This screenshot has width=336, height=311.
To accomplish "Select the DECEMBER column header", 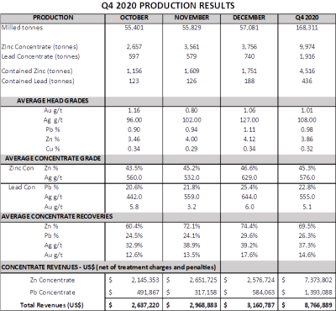I will click(249, 18).
